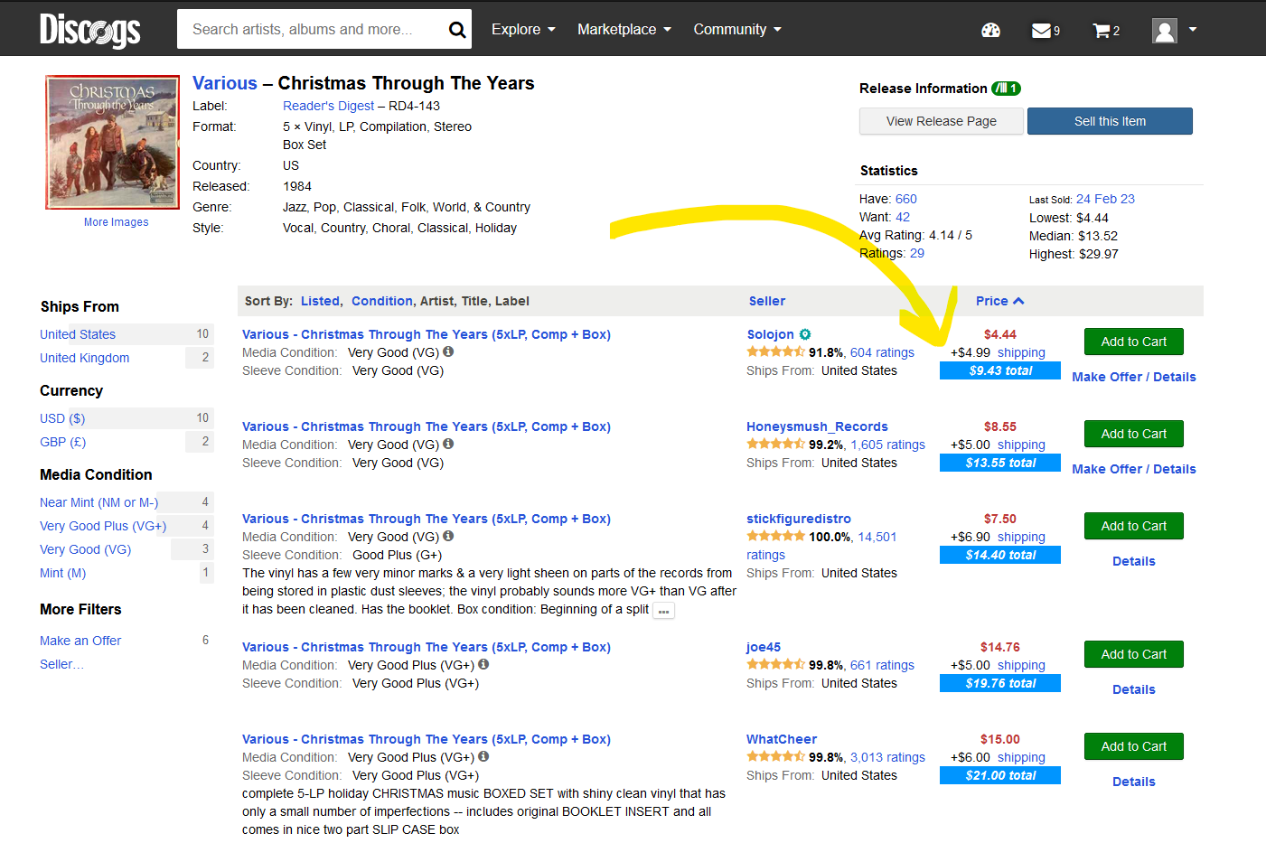This screenshot has height=843, width=1266.
Task: Filter by United Kingdom shipping
Action: click(x=84, y=358)
